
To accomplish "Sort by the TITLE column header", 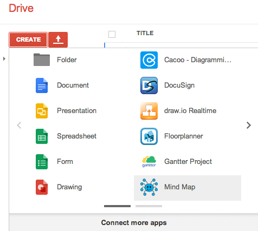I will pos(145,33).
